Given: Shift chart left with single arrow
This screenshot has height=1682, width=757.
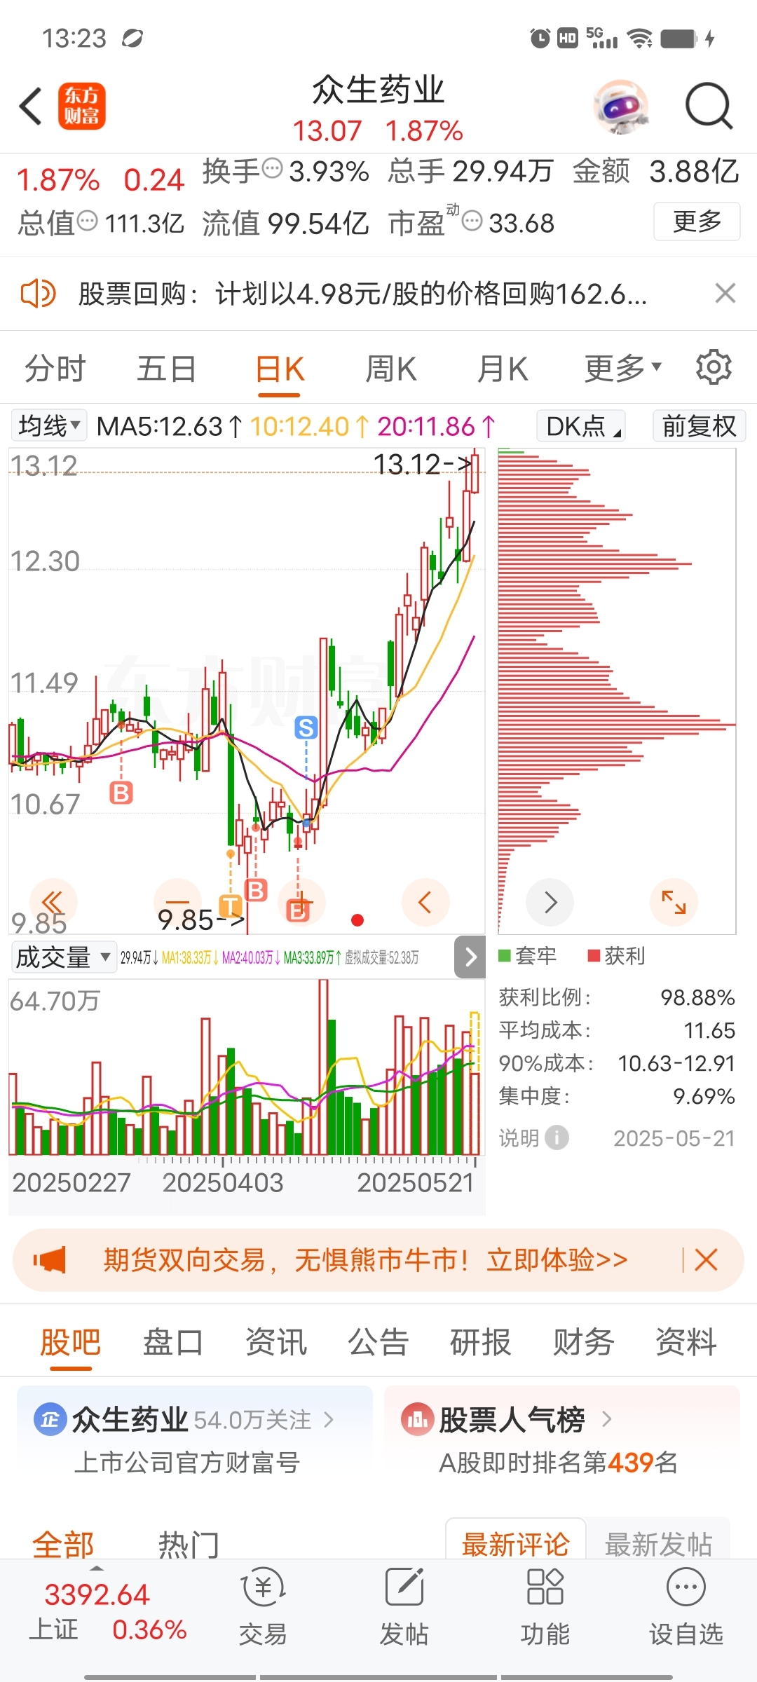Looking at the screenshot, I should point(425,903).
